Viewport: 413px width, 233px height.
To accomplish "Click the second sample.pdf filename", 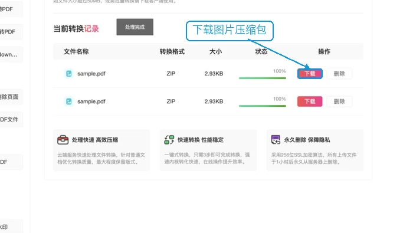I will tap(91, 101).
